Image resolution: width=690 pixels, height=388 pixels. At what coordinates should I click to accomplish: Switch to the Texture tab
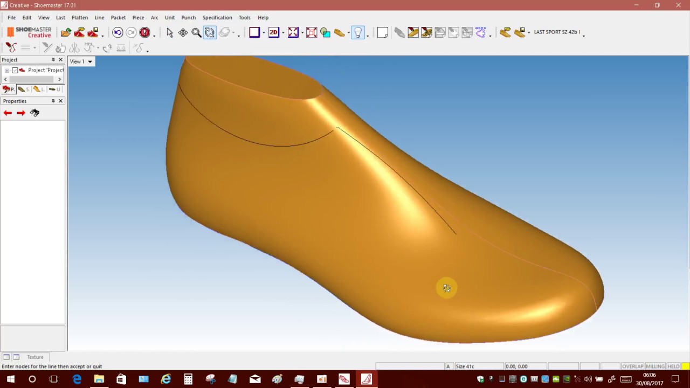click(x=35, y=357)
